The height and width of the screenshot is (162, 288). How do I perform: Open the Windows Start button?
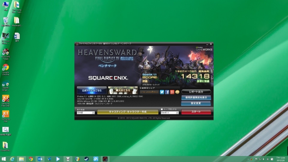pyautogui.click(x=4, y=159)
